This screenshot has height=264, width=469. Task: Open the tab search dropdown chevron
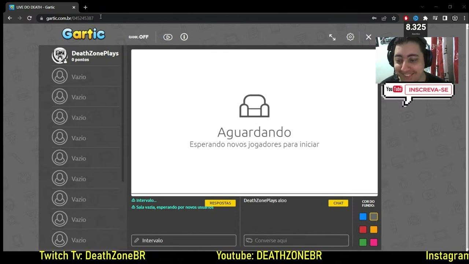tap(422, 7)
